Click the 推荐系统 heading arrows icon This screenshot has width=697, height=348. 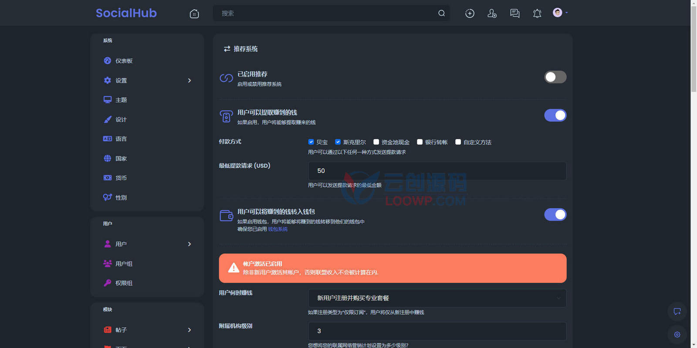227,49
